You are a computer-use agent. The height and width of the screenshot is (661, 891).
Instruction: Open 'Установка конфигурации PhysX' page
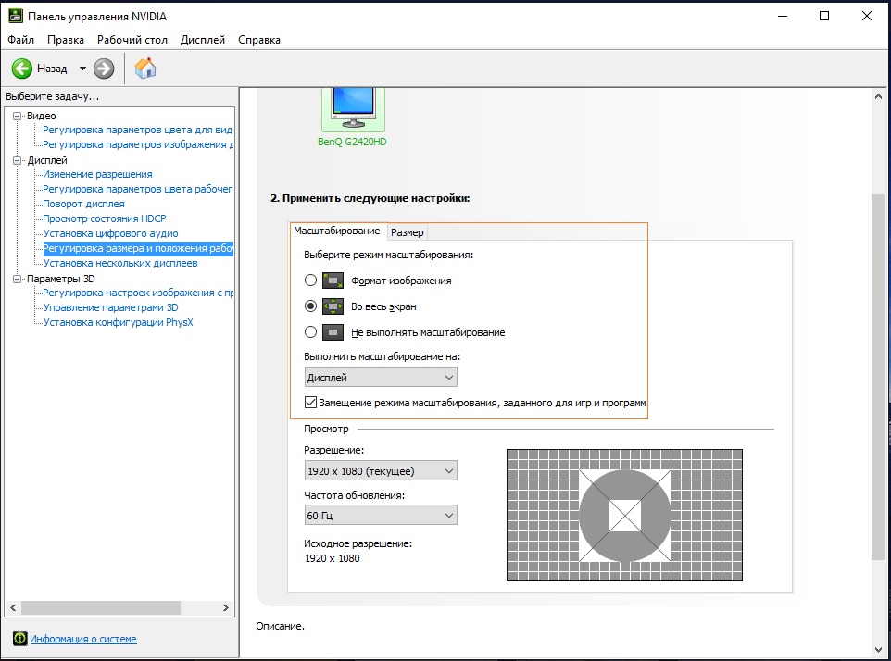coord(119,322)
